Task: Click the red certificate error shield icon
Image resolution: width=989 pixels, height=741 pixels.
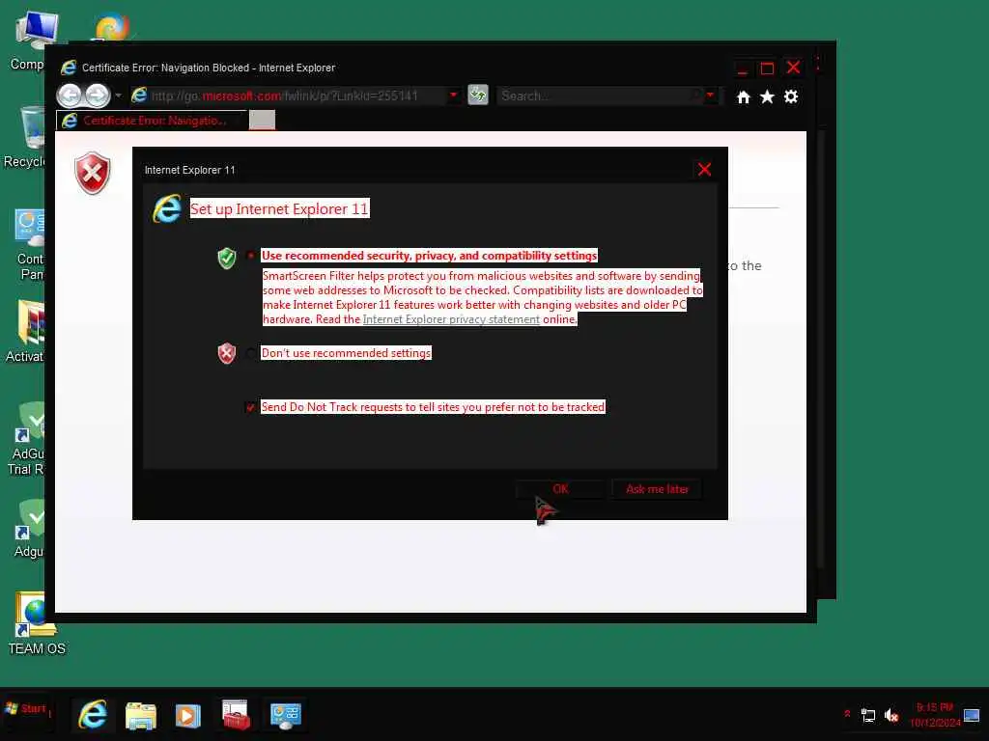Action: click(93, 173)
